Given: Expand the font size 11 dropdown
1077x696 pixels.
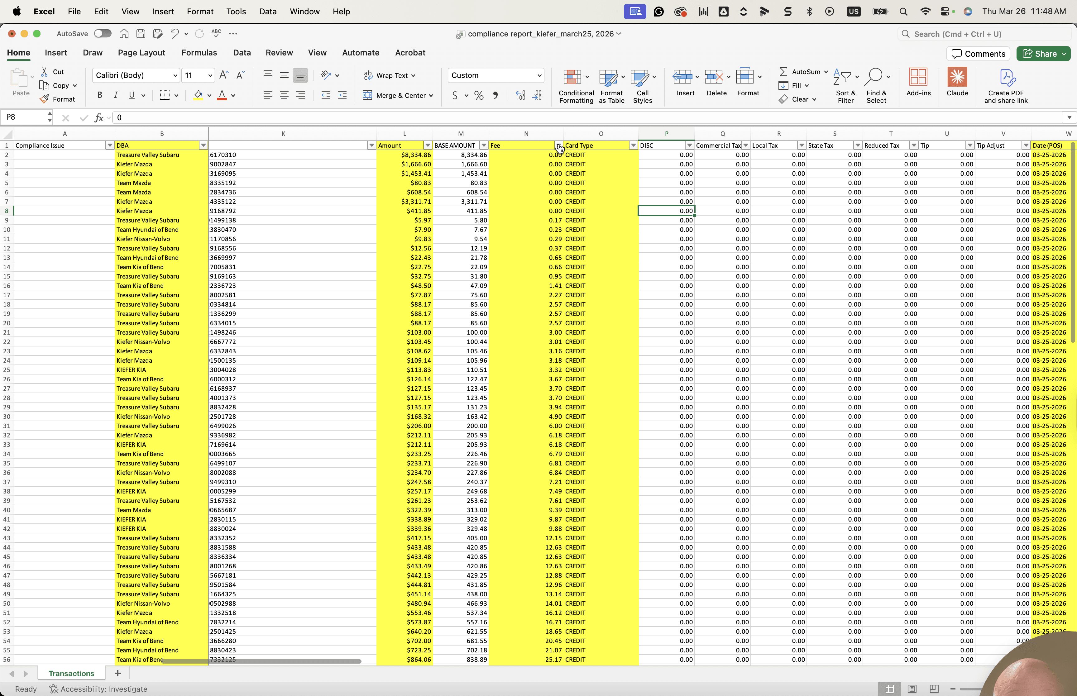Looking at the screenshot, I should pos(210,75).
